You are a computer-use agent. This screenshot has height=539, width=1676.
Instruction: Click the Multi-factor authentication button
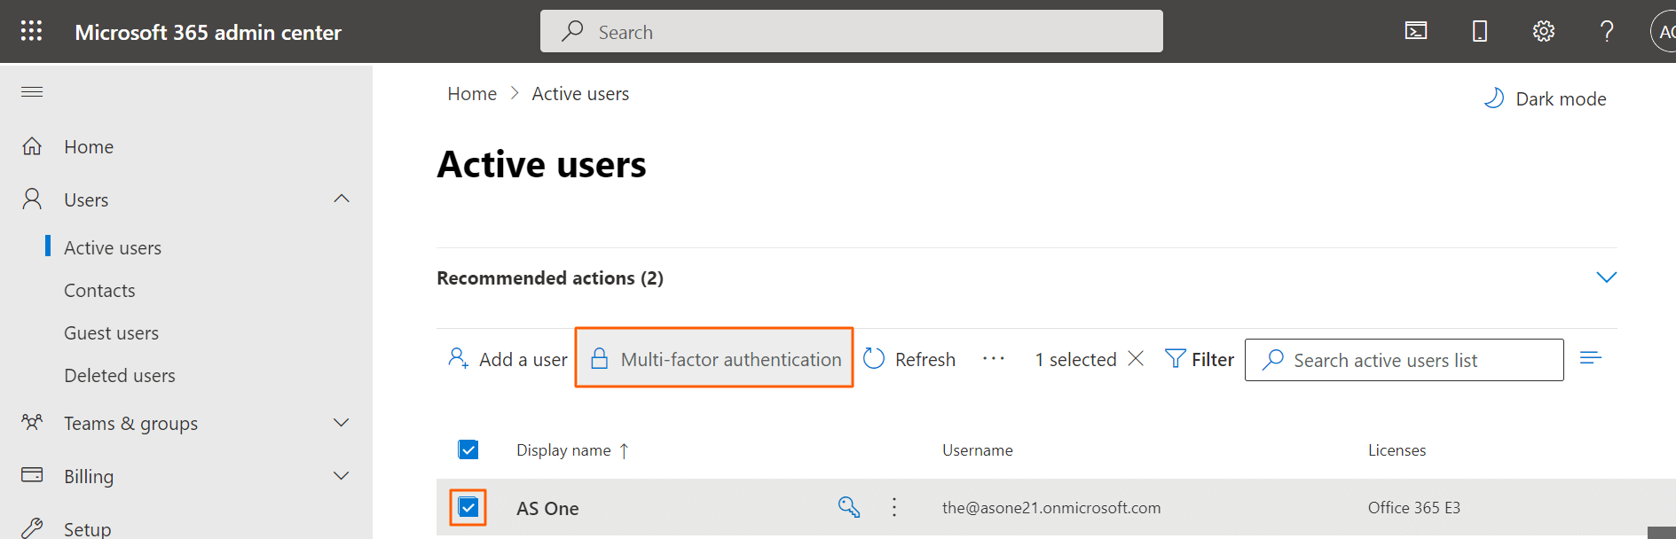point(715,359)
